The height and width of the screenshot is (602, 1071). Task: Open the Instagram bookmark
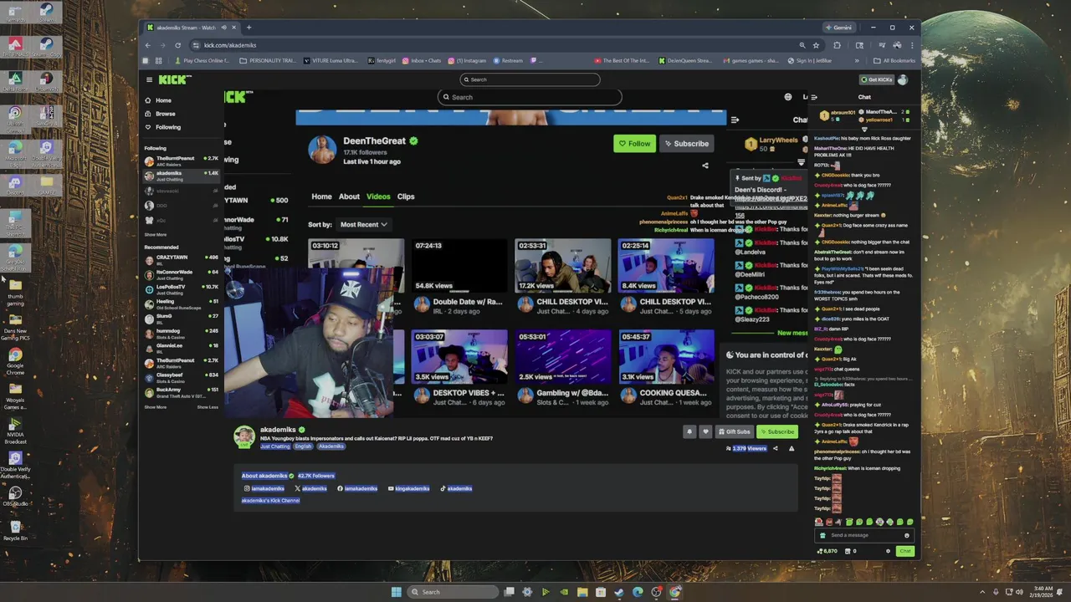click(467, 60)
